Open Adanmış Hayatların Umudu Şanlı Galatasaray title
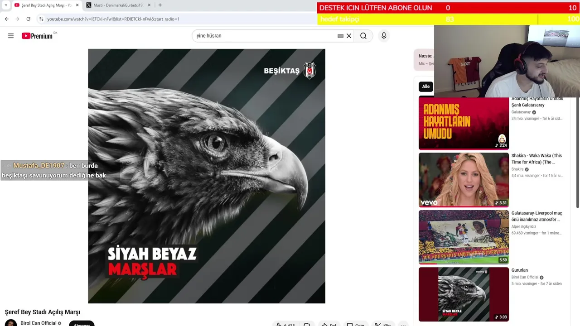This screenshot has height=326, width=580. (537, 102)
